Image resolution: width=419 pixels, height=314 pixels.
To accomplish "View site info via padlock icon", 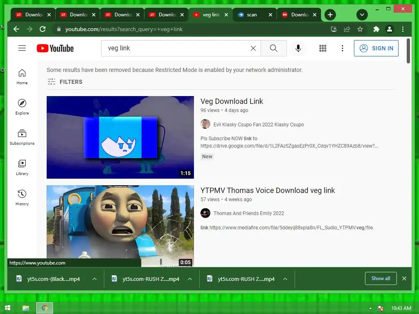I will click(59, 29).
